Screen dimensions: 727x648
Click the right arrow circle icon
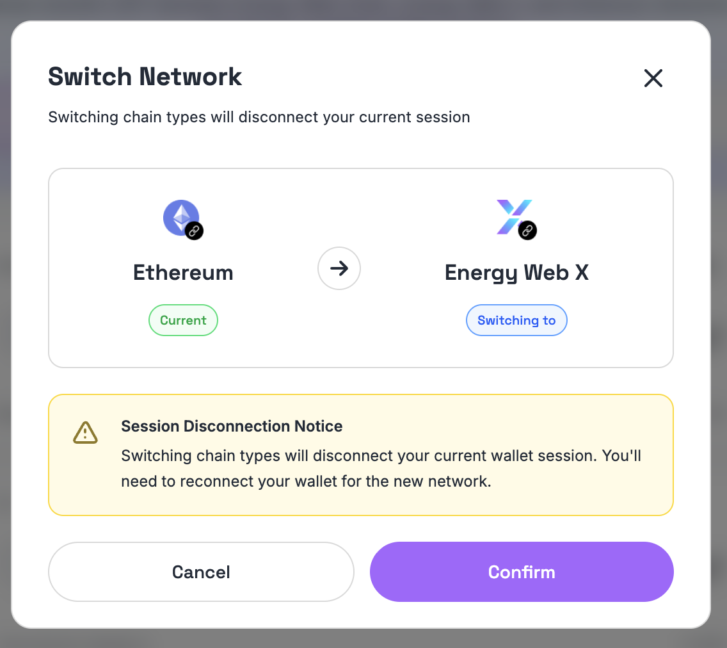point(339,269)
